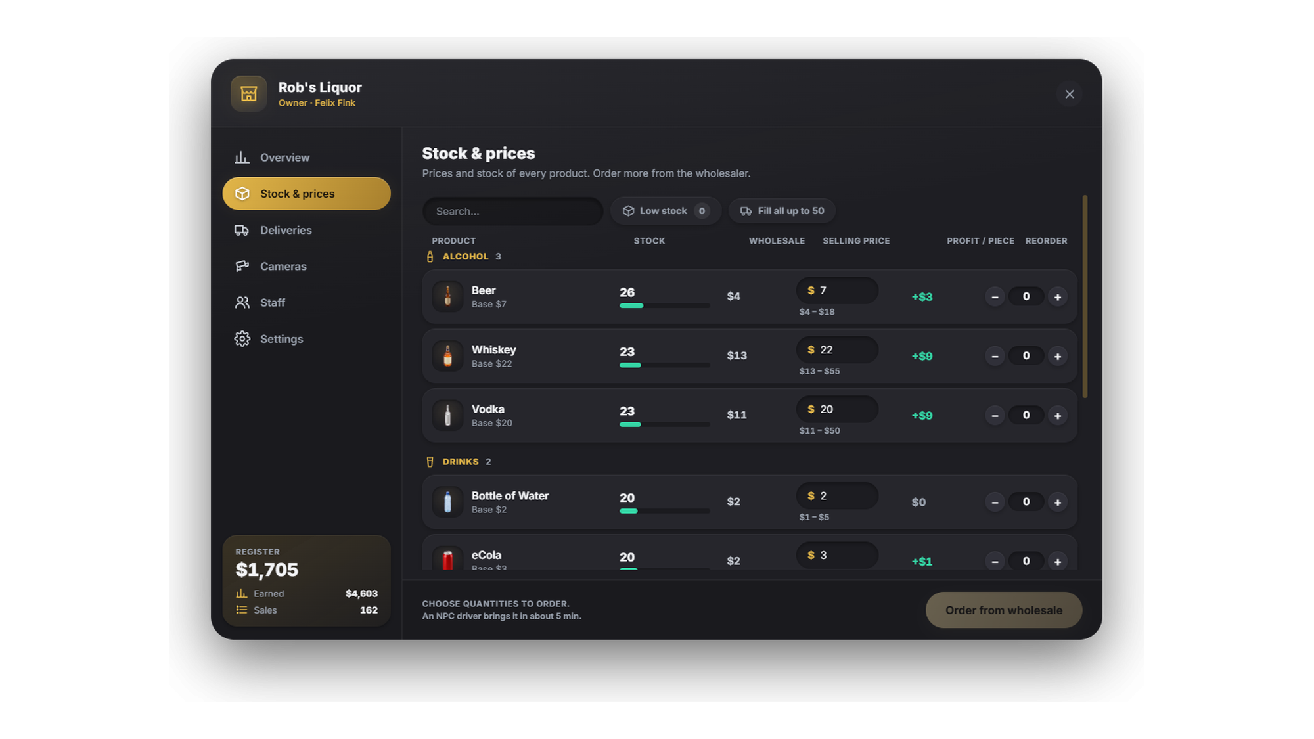Click the Beer bottle thumbnail
Screen dimensions: 1314x739
(447, 296)
